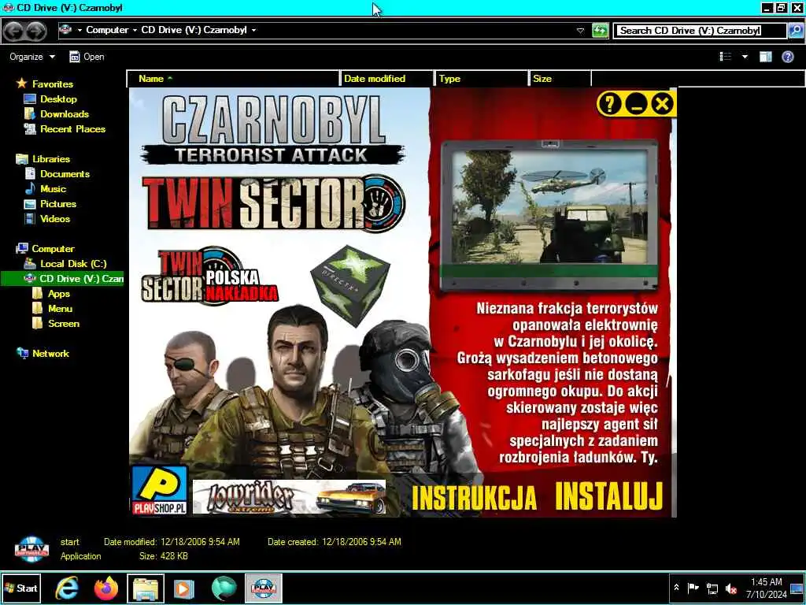Open the Organize menu

point(31,57)
